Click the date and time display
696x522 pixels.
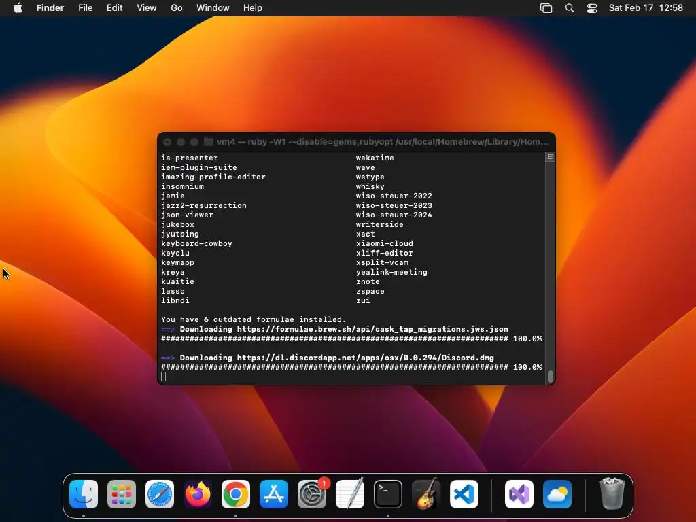pyautogui.click(x=646, y=8)
